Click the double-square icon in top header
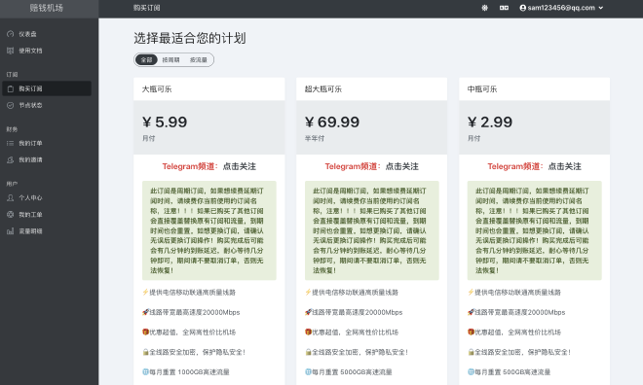Image resolution: width=643 pixels, height=385 pixels. [x=504, y=8]
